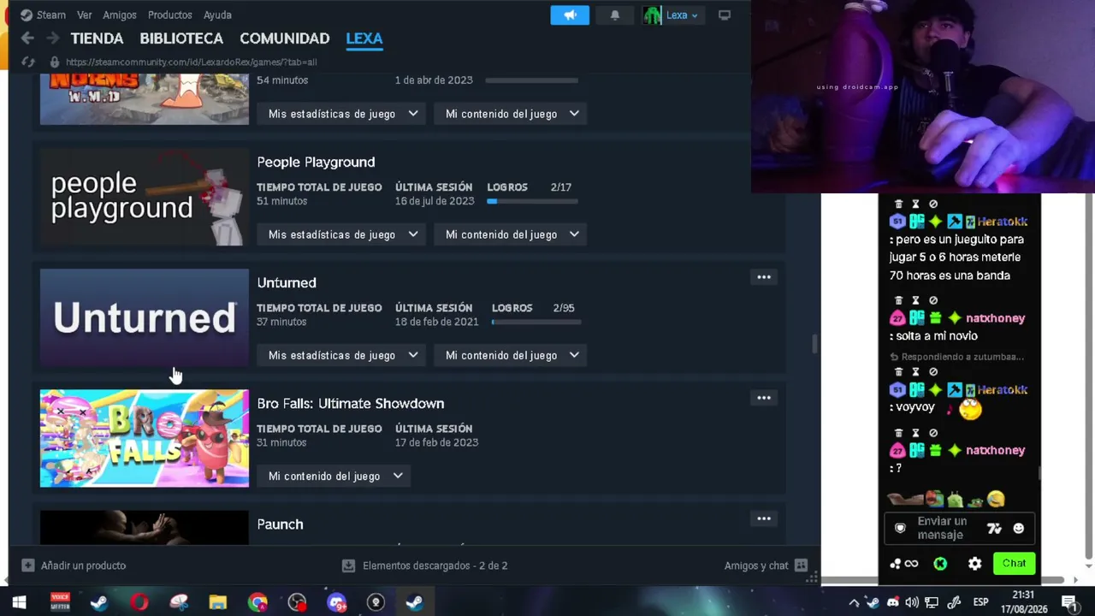Open the Bro Falls game thumbnail
The image size is (1095, 616).
[x=145, y=438]
